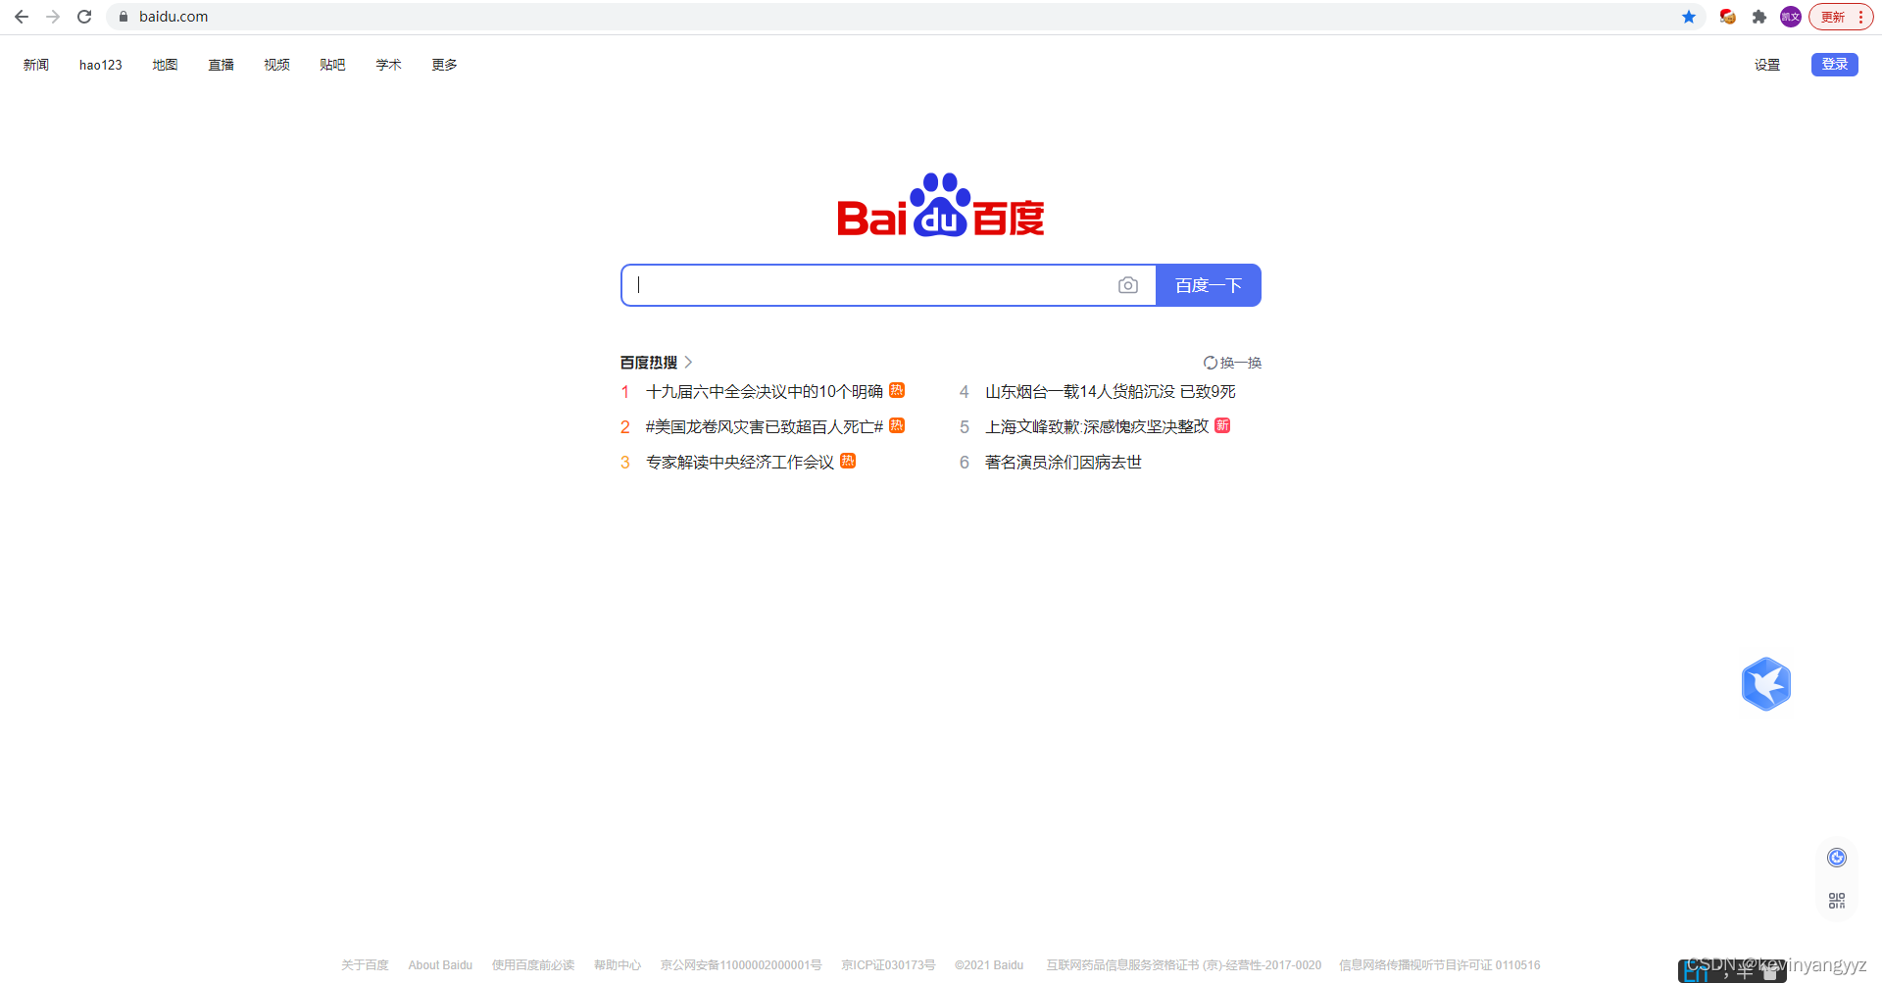This screenshot has height=984, width=1882.
Task: Click the Baidu logo
Action: pos(941,206)
